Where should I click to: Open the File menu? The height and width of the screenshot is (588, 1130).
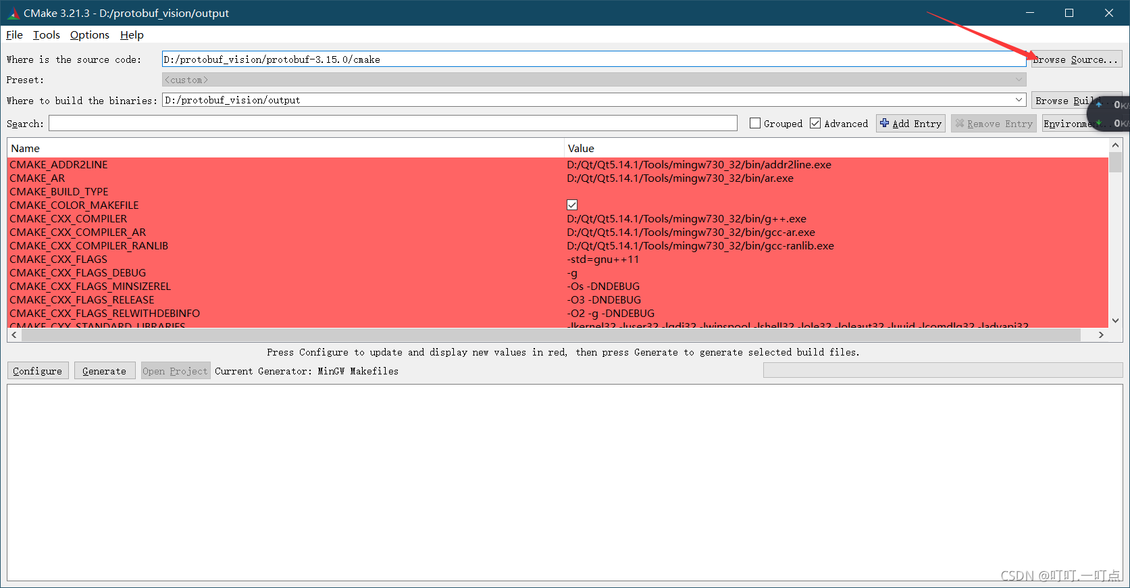[x=14, y=35]
